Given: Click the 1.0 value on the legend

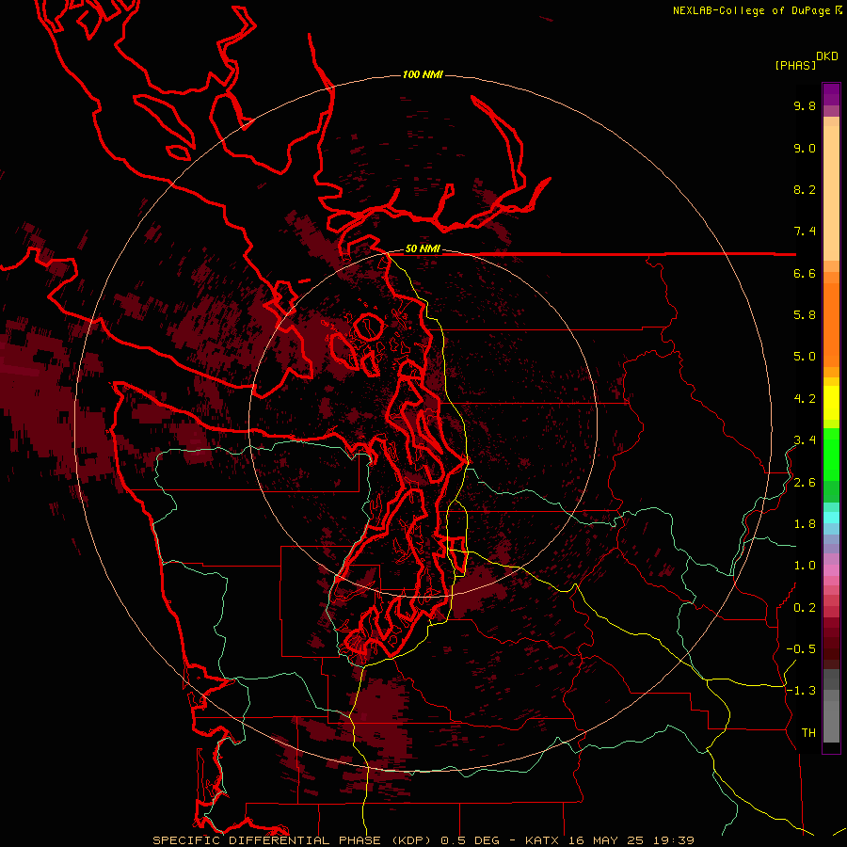Looking at the screenshot, I should 805,566.
